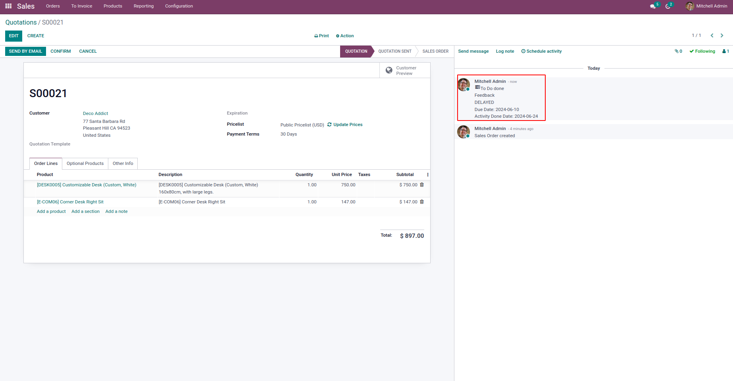Select the QUOTATION status stage
The image size is (733, 381).
pos(356,51)
